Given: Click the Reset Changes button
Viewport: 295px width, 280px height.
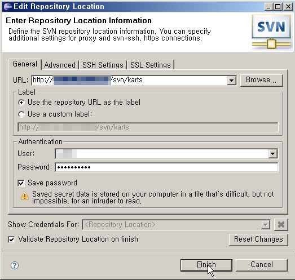Looking at the screenshot, I should click(x=258, y=239).
